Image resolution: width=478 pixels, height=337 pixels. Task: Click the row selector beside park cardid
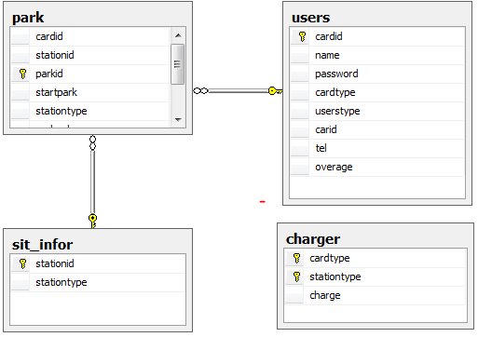(20, 36)
